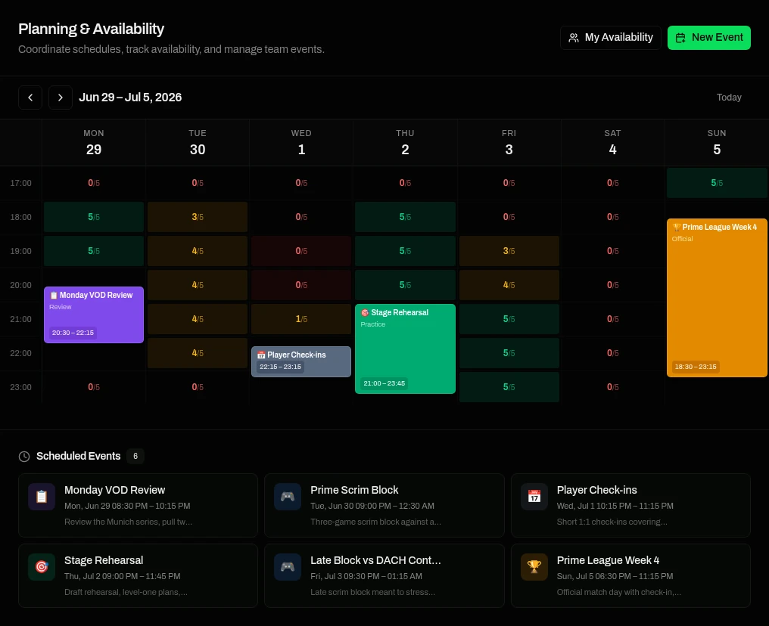
Task: Select the 1/5 availability slot on Wednesday at 21:00
Action: pyautogui.click(x=301, y=319)
